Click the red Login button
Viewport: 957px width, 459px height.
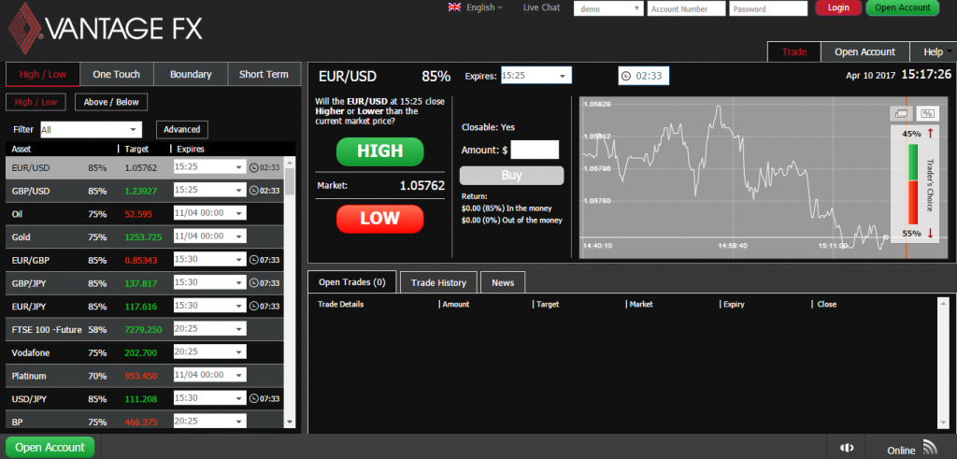[x=838, y=7]
